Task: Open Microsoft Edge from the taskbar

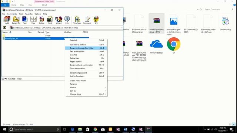Action: pos(73,129)
